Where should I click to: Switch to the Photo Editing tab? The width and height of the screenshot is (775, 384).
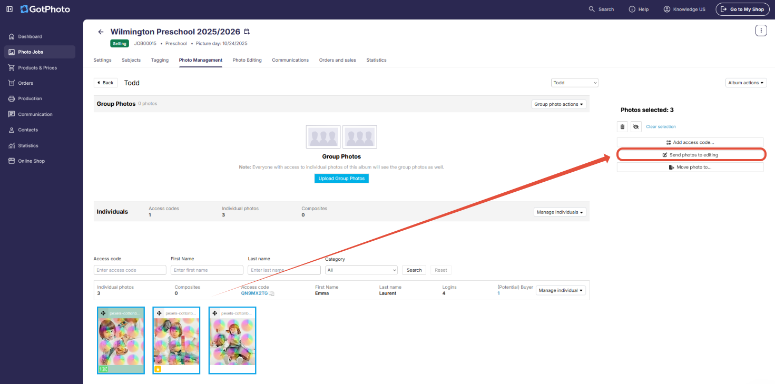click(247, 60)
